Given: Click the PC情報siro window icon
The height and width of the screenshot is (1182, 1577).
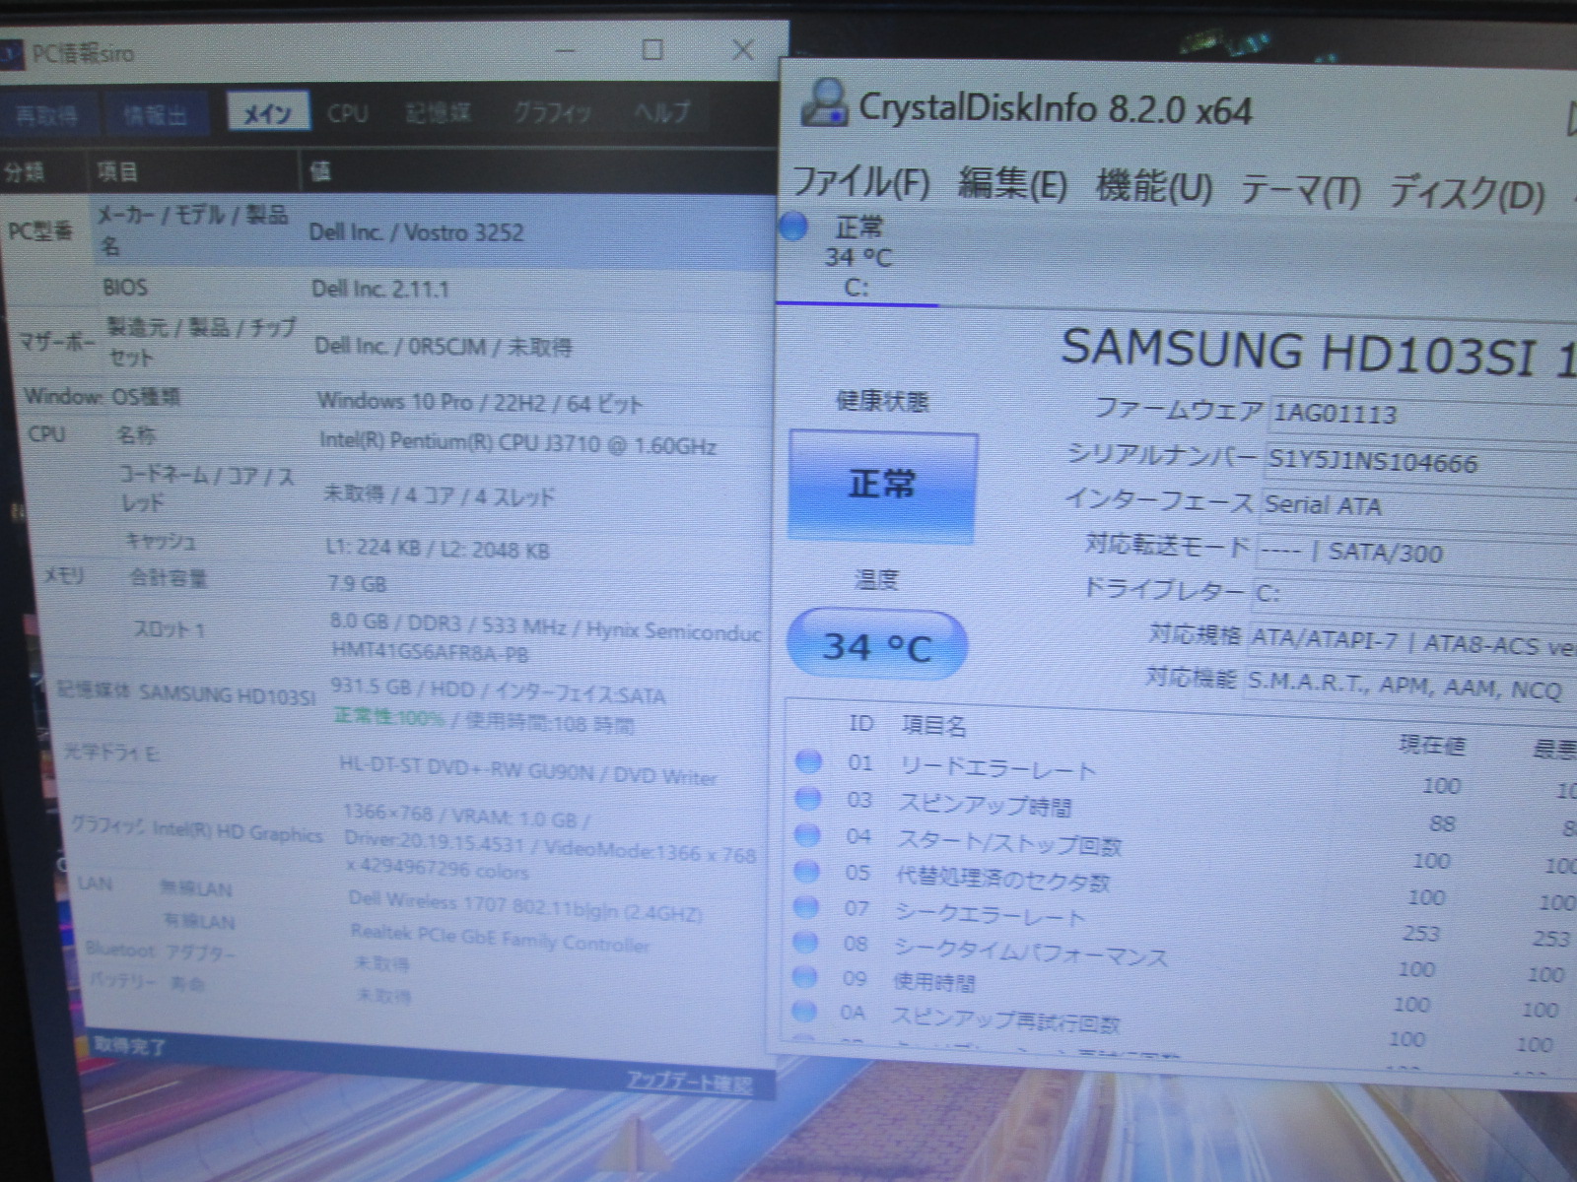Looking at the screenshot, I should 11,53.
